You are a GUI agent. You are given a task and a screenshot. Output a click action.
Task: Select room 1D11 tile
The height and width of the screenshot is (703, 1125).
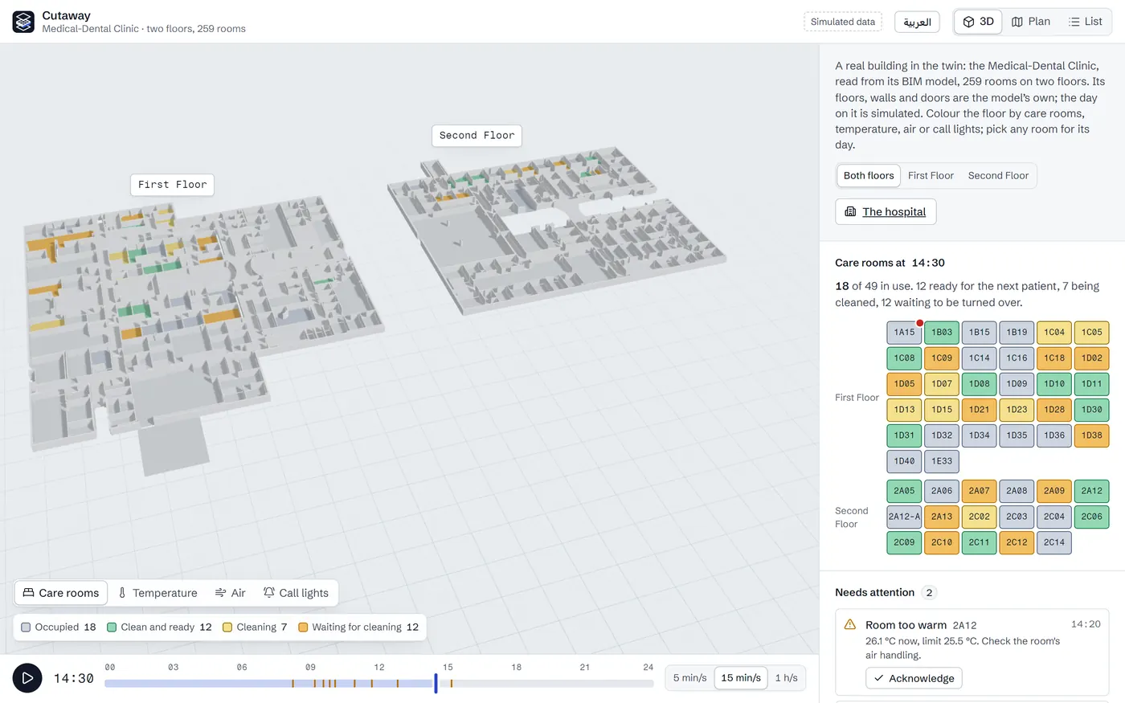[1091, 384]
